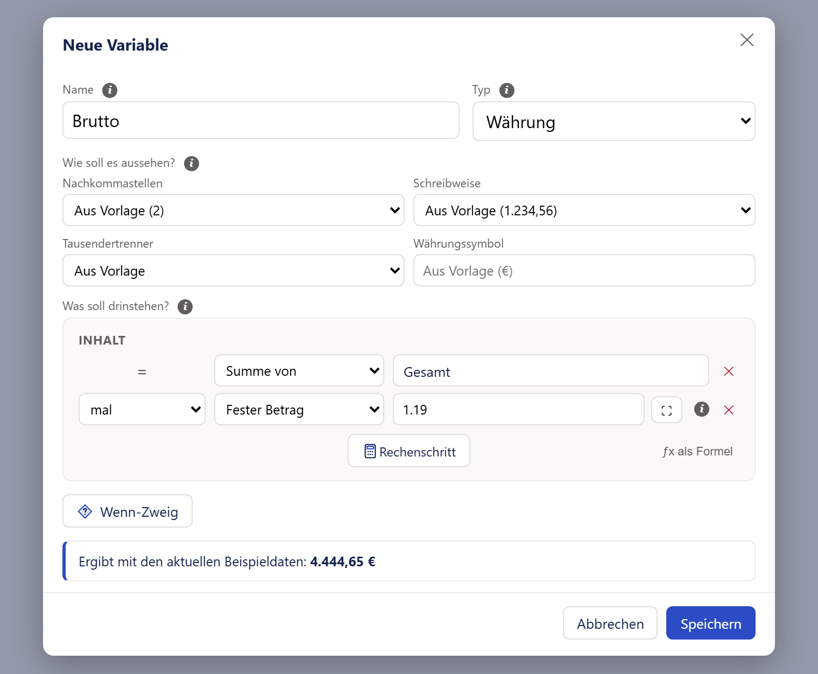
Task: Click the info icon next to Name
Action: point(110,90)
